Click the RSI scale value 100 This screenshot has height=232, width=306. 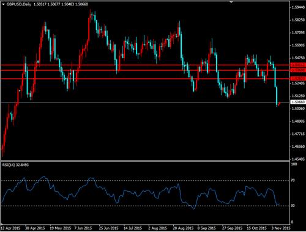coord(294,164)
